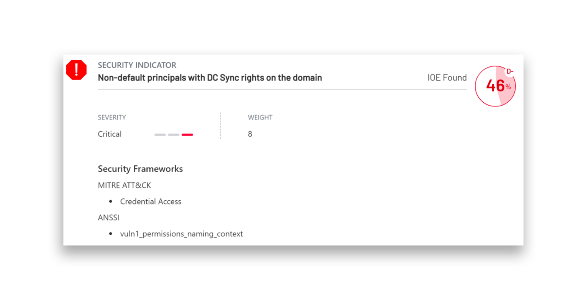Toggle the first gray severity bar
587x300 pixels.
click(x=160, y=134)
